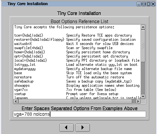Click the local={hda1|sda1} option text

point(31,60)
